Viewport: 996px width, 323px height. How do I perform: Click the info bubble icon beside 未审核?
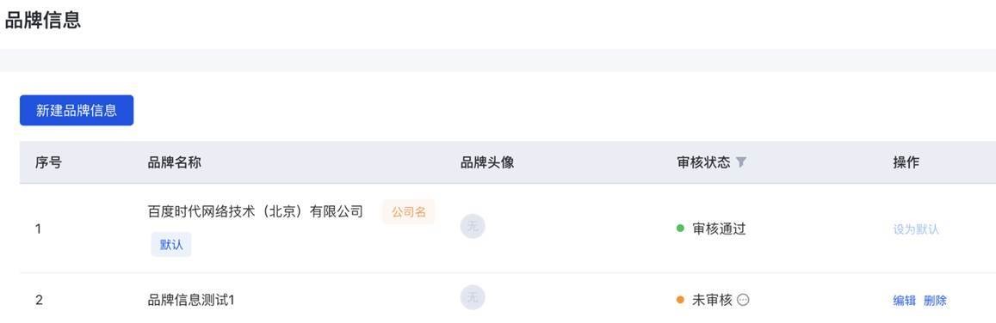click(x=743, y=300)
